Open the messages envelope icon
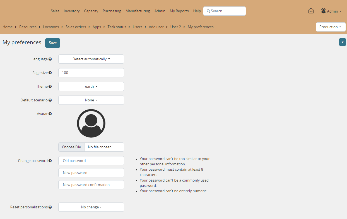347x219 pixels. coord(311,11)
